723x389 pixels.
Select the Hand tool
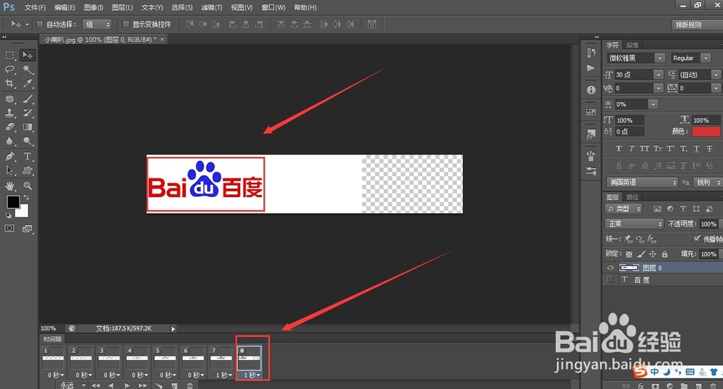pos(9,186)
